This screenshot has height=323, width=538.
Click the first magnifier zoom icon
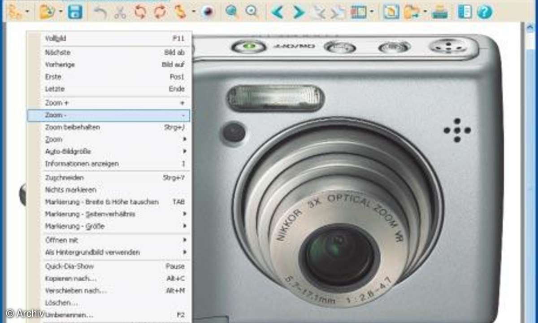coord(231,12)
